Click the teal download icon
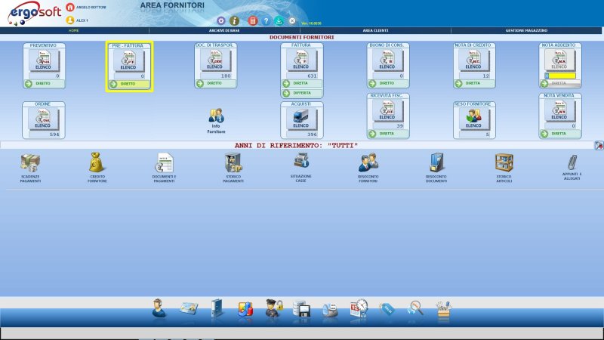This screenshot has height=340, width=604. tap(279, 21)
